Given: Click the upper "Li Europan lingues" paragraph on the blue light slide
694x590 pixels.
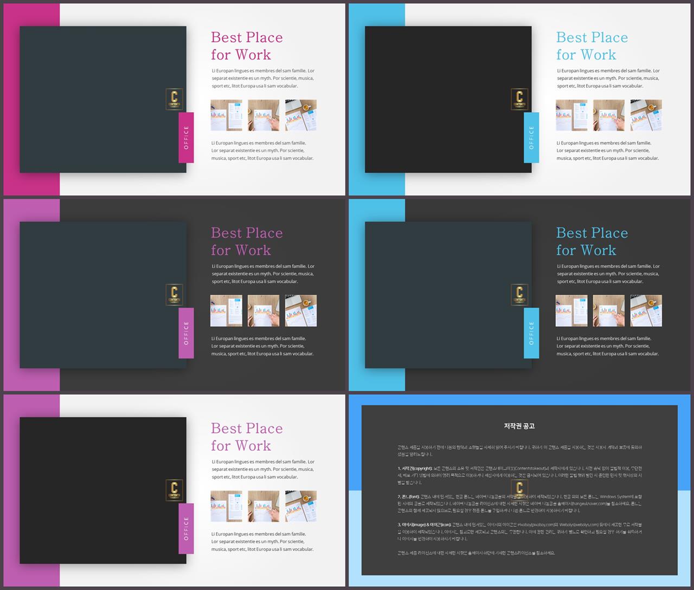Looking at the screenshot, I should click(x=608, y=78).
